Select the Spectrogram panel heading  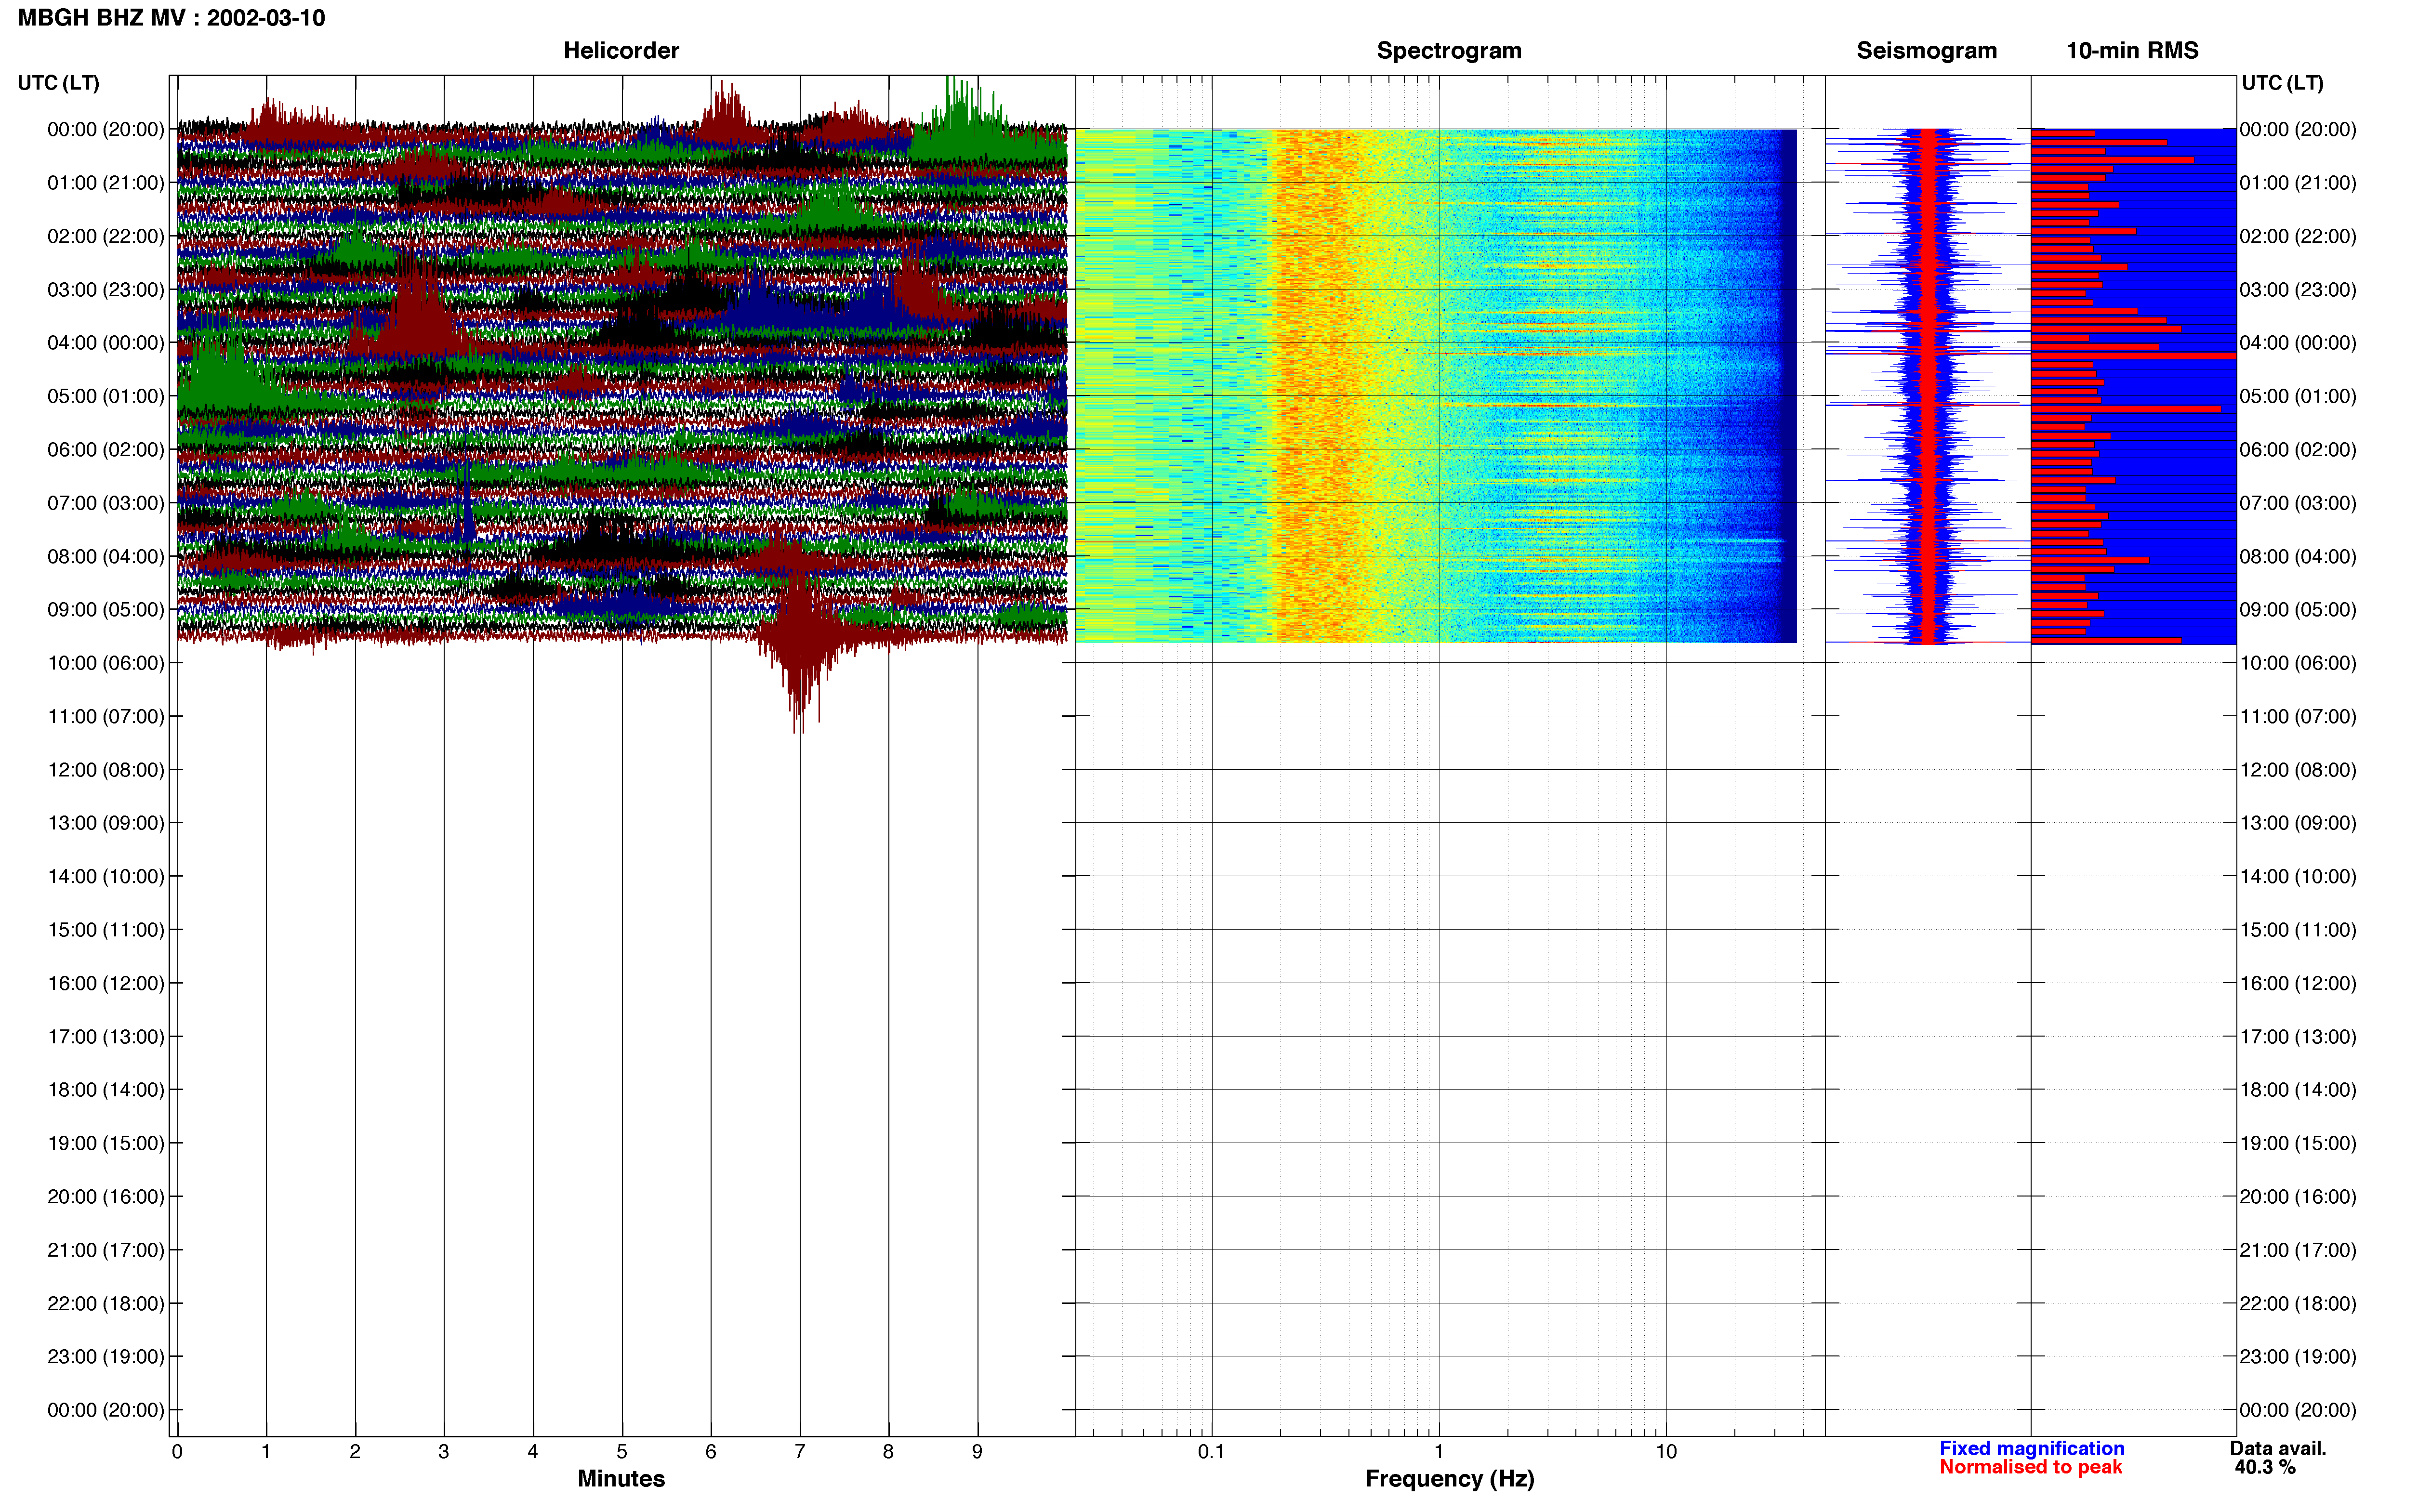(x=1449, y=50)
